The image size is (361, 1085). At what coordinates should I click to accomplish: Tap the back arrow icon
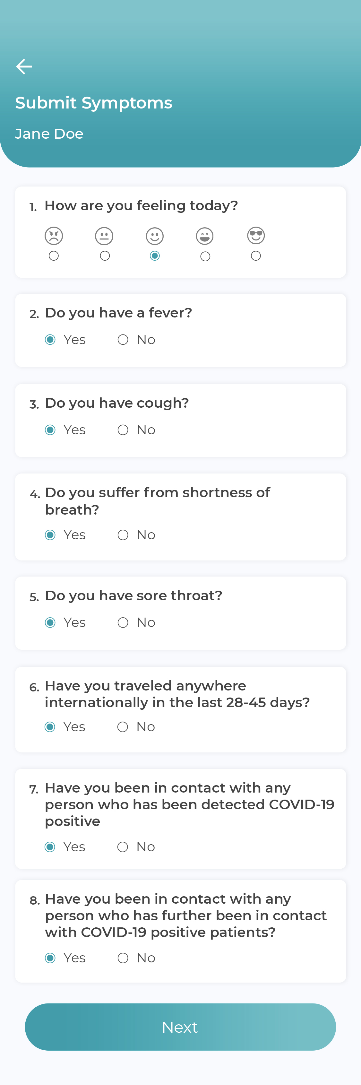point(24,66)
